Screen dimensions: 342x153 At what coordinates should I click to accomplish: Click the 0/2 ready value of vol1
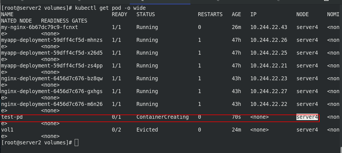116,130
